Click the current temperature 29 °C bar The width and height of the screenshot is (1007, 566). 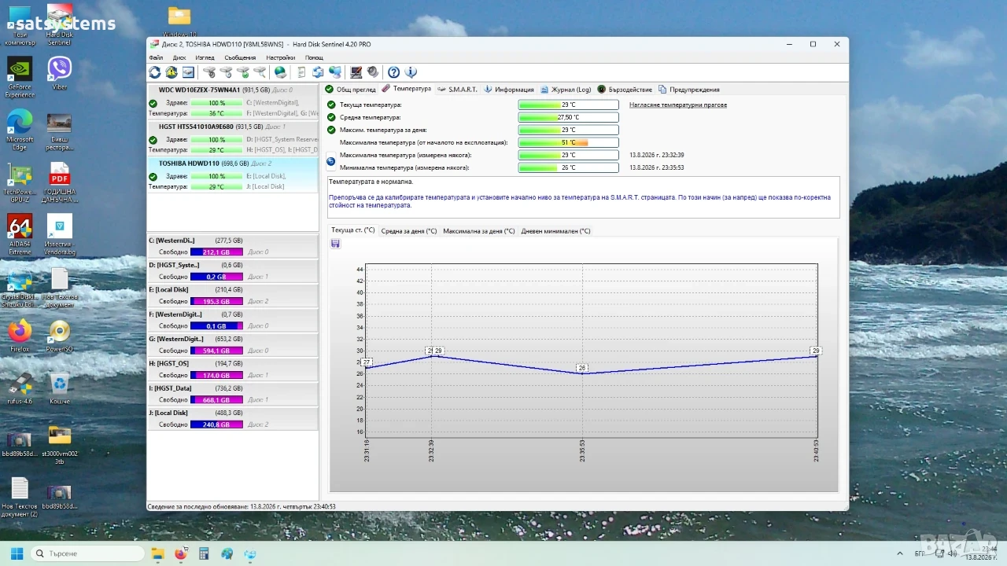pyautogui.click(x=568, y=105)
